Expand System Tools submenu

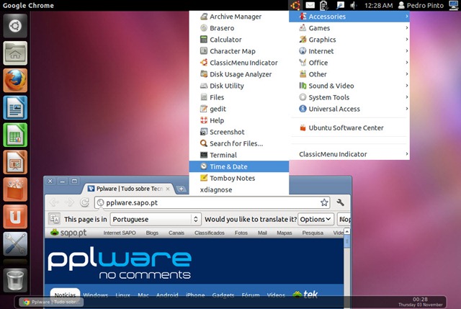click(x=349, y=97)
